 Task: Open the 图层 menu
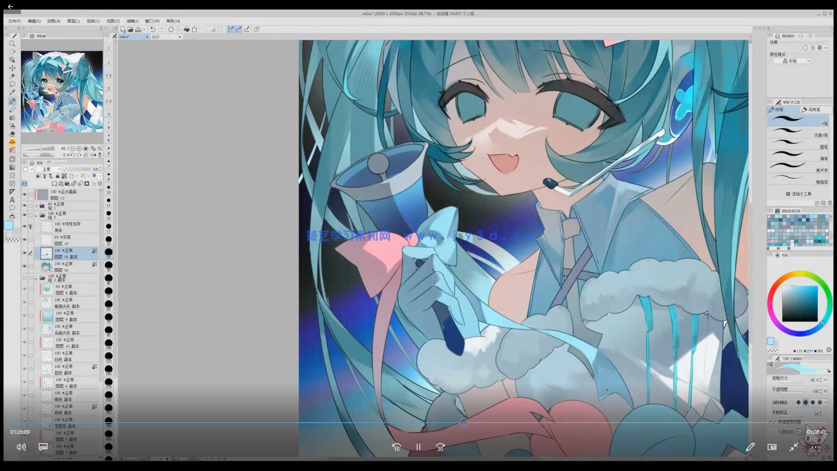pos(73,21)
